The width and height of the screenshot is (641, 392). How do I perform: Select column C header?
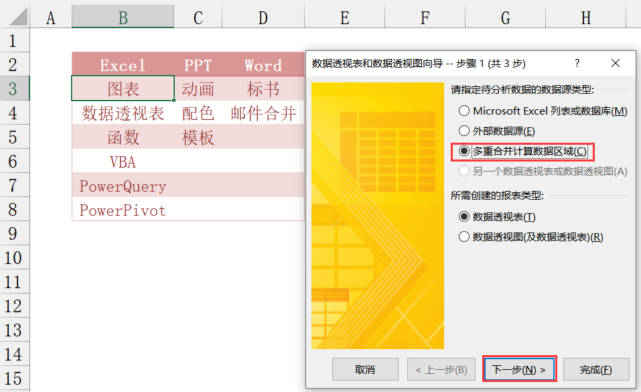(x=198, y=17)
